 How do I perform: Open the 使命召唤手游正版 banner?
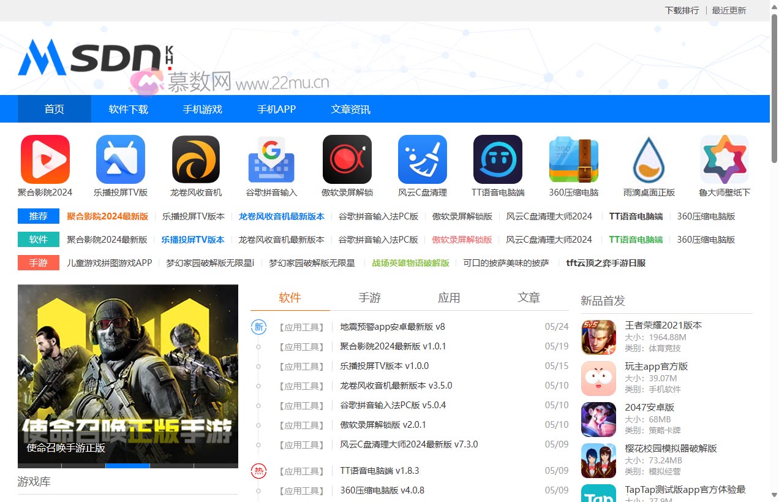point(127,375)
